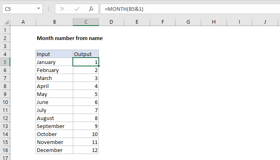The image size is (280, 160).
Task: Select the December cell
Action: 54,150
